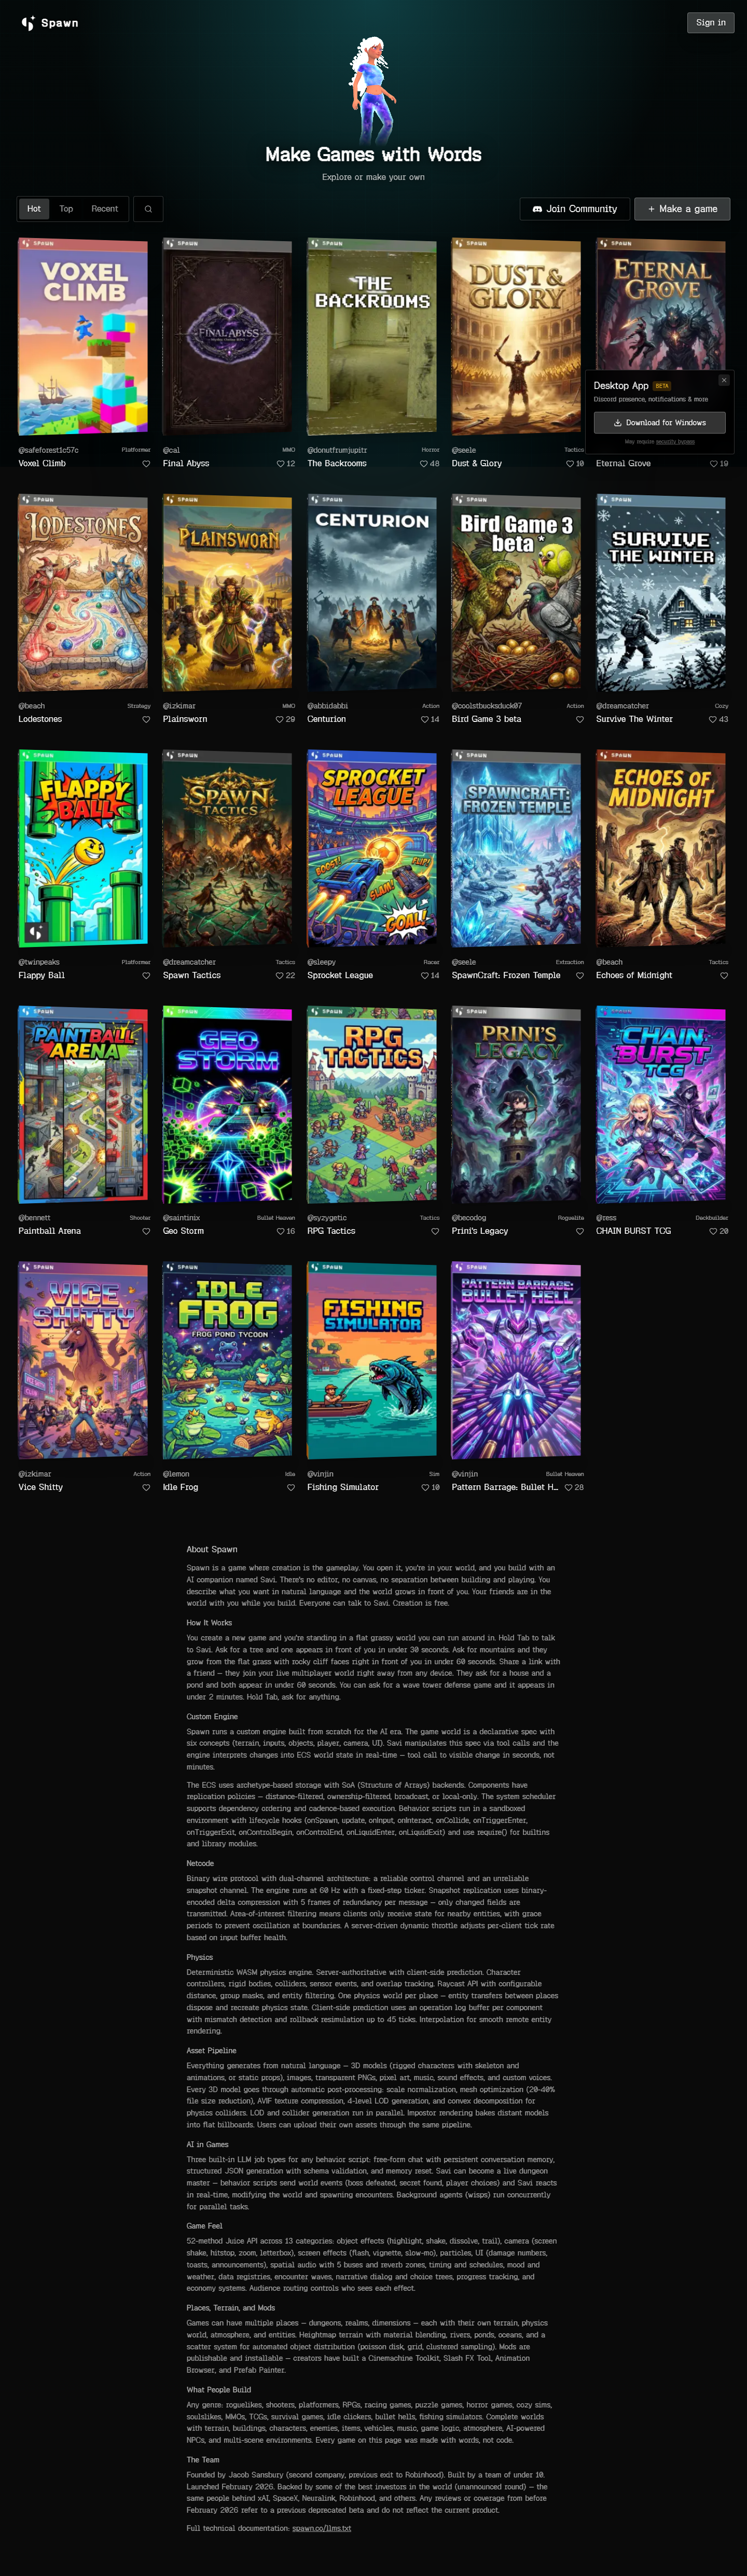
Task: Click the heart on CHAIN BURST TCG
Action: click(713, 1232)
